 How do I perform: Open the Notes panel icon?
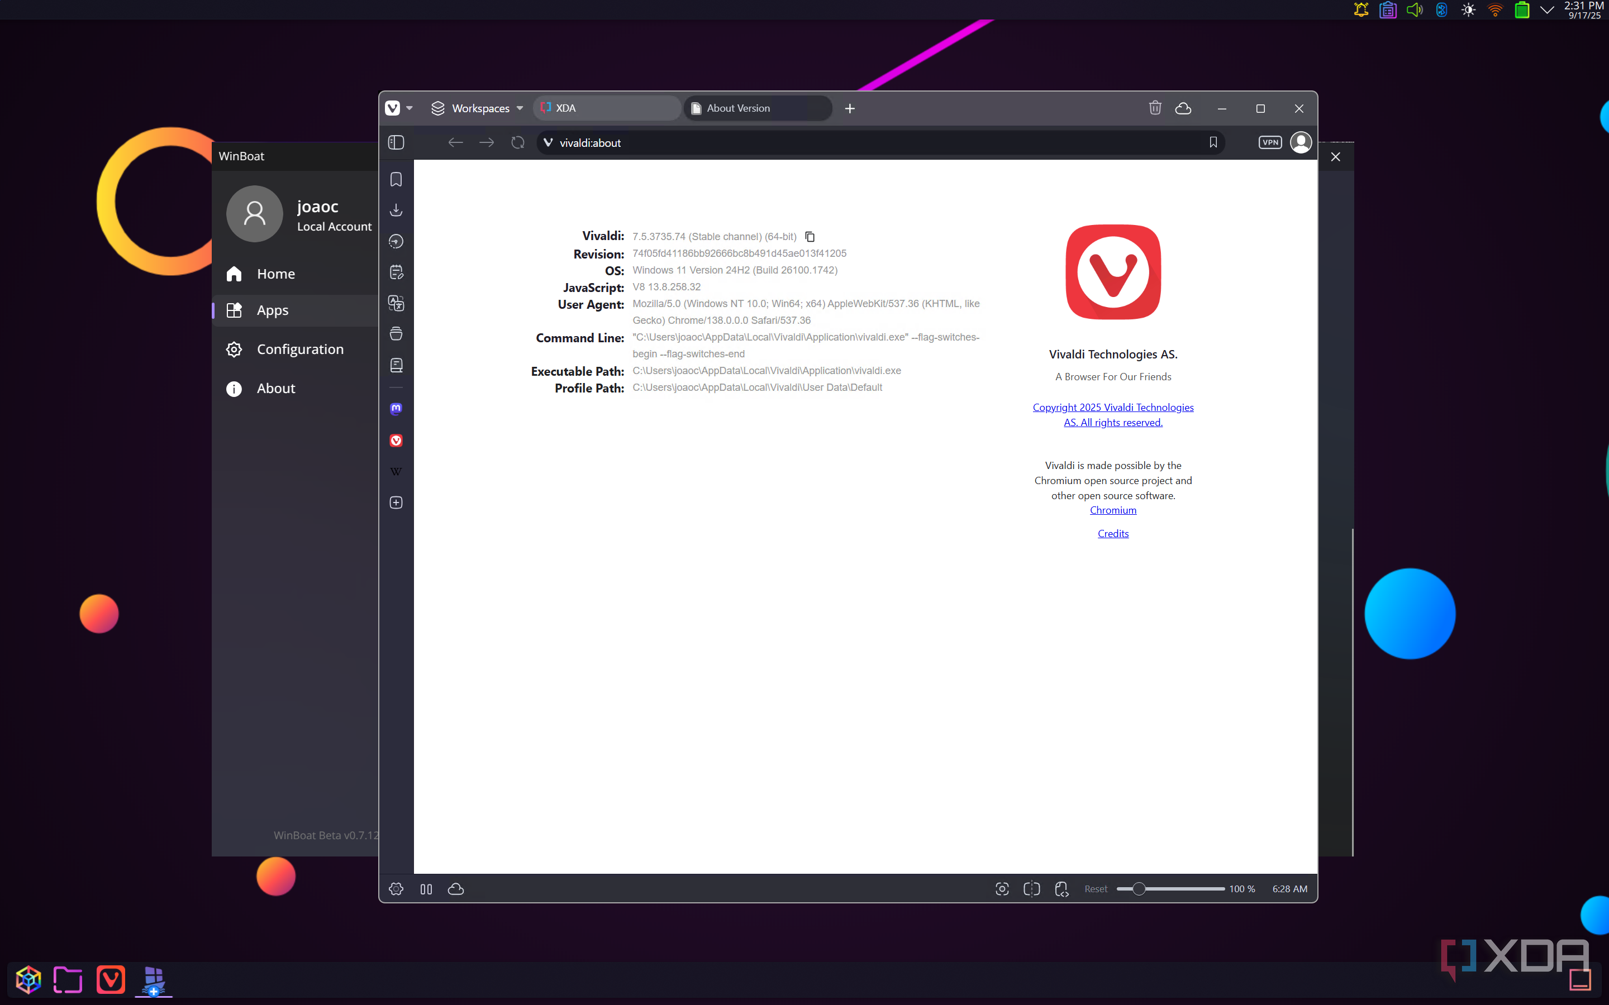click(396, 272)
